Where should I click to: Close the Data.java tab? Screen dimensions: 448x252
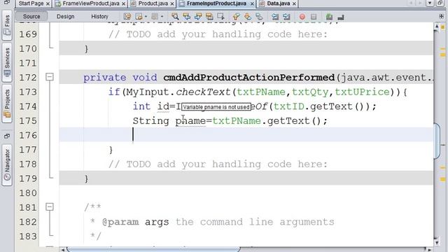pyautogui.click(x=294, y=3)
